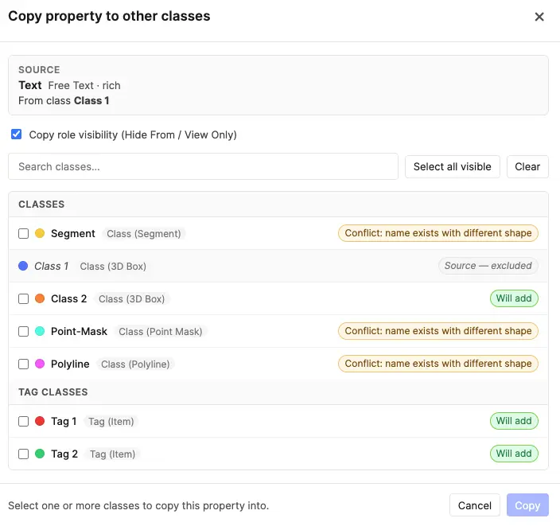Click Tag 1's Tag (Item) label
The width and height of the screenshot is (560, 526).
click(x=111, y=421)
